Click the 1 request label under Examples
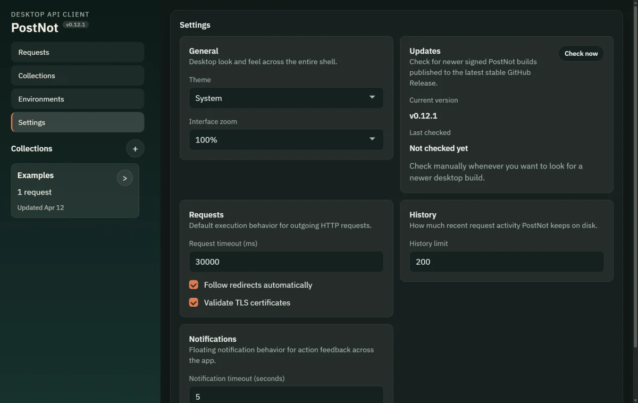Image resolution: width=638 pixels, height=403 pixels. (x=35, y=192)
